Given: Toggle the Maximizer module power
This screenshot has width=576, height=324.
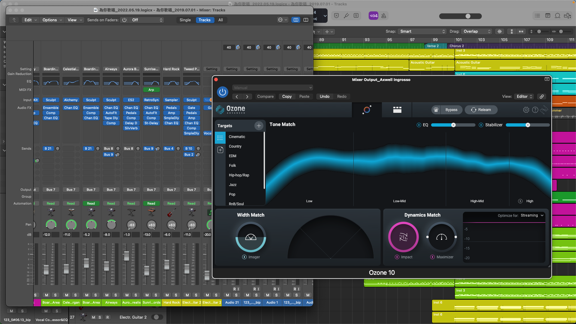Looking at the screenshot, I should (432, 257).
